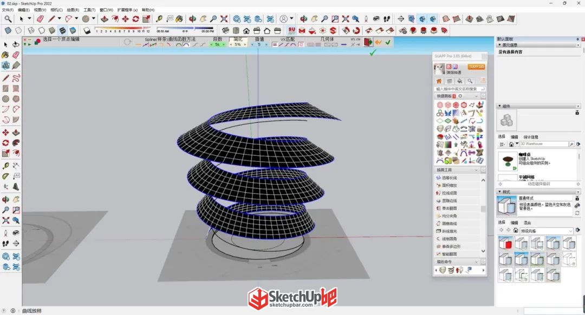This screenshot has height=315, width=585.
Task: Open the 预设风格 style collection dropdown
Action: pos(547,231)
